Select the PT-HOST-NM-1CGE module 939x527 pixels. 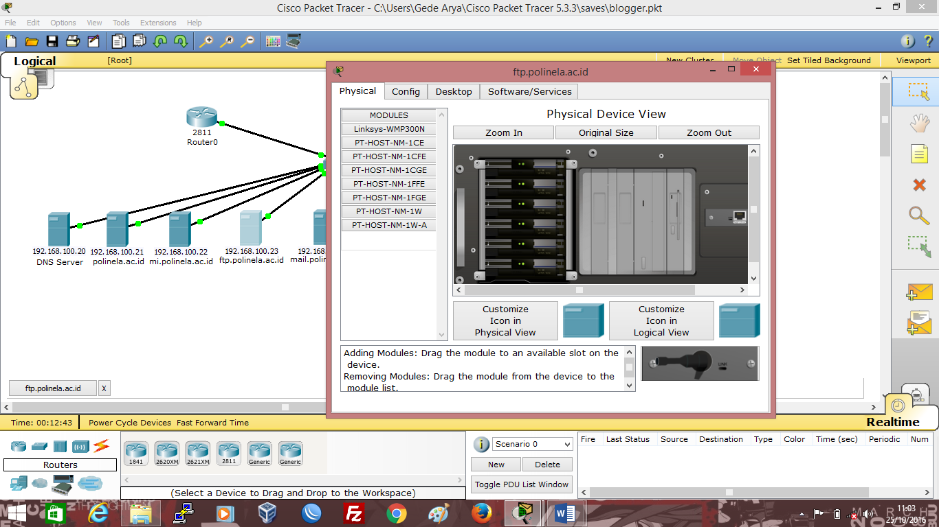pos(388,169)
